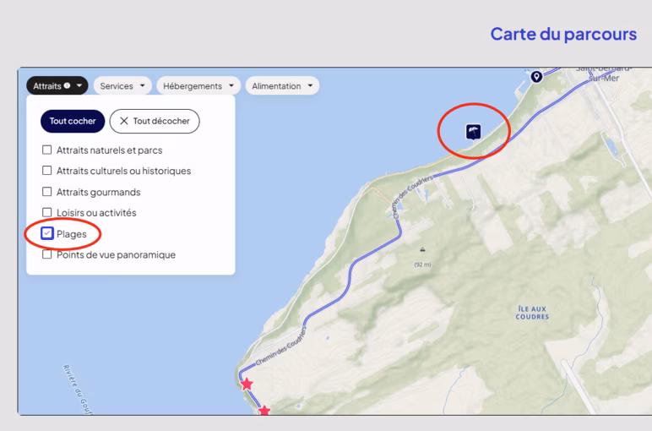Image resolution: width=652 pixels, height=431 pixels.
Task: Click the beach umbrella map marker
Action: coord(473,132)
